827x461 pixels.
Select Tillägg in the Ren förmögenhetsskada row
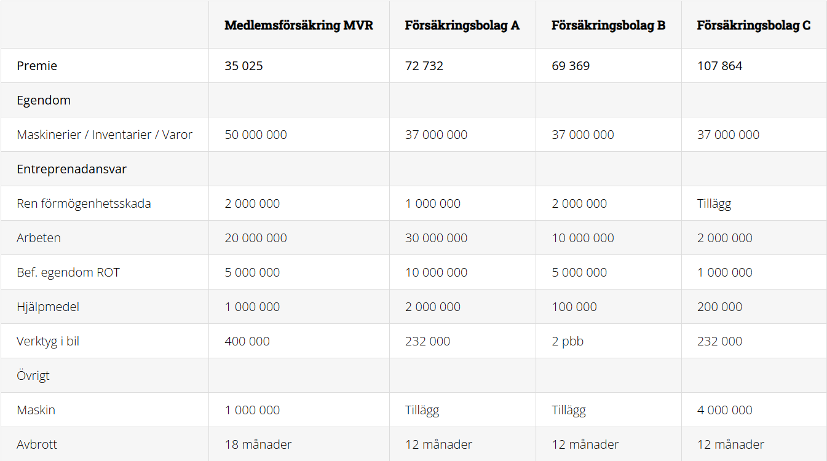(714, 203)
